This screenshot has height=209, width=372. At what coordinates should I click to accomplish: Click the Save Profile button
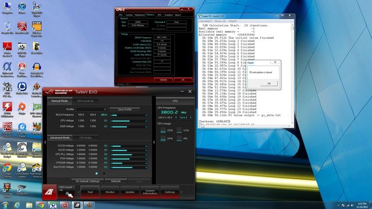point(124,110)
